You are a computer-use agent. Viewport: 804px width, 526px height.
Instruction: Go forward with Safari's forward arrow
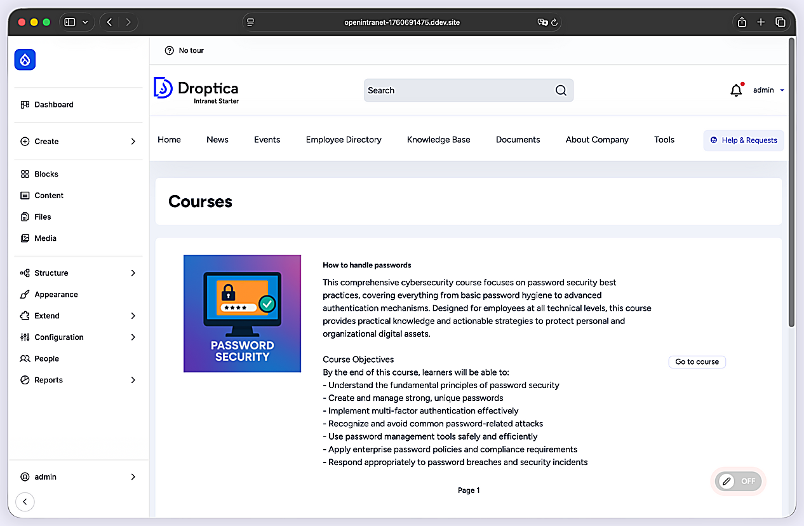pyautogui.click(x=128, y=22)
